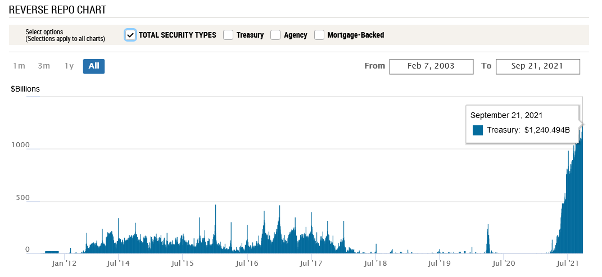Uncheck the TOTAL SECURITY TYPES checkbox
Image resolution: width=602 pixels, height=277 pixels.
pos(130,35)
